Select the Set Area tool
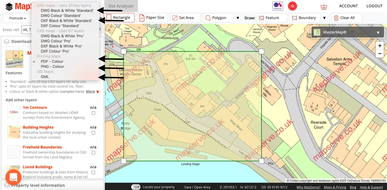The width and height of the screenshot is (387, 190). (x=185, y=18)
